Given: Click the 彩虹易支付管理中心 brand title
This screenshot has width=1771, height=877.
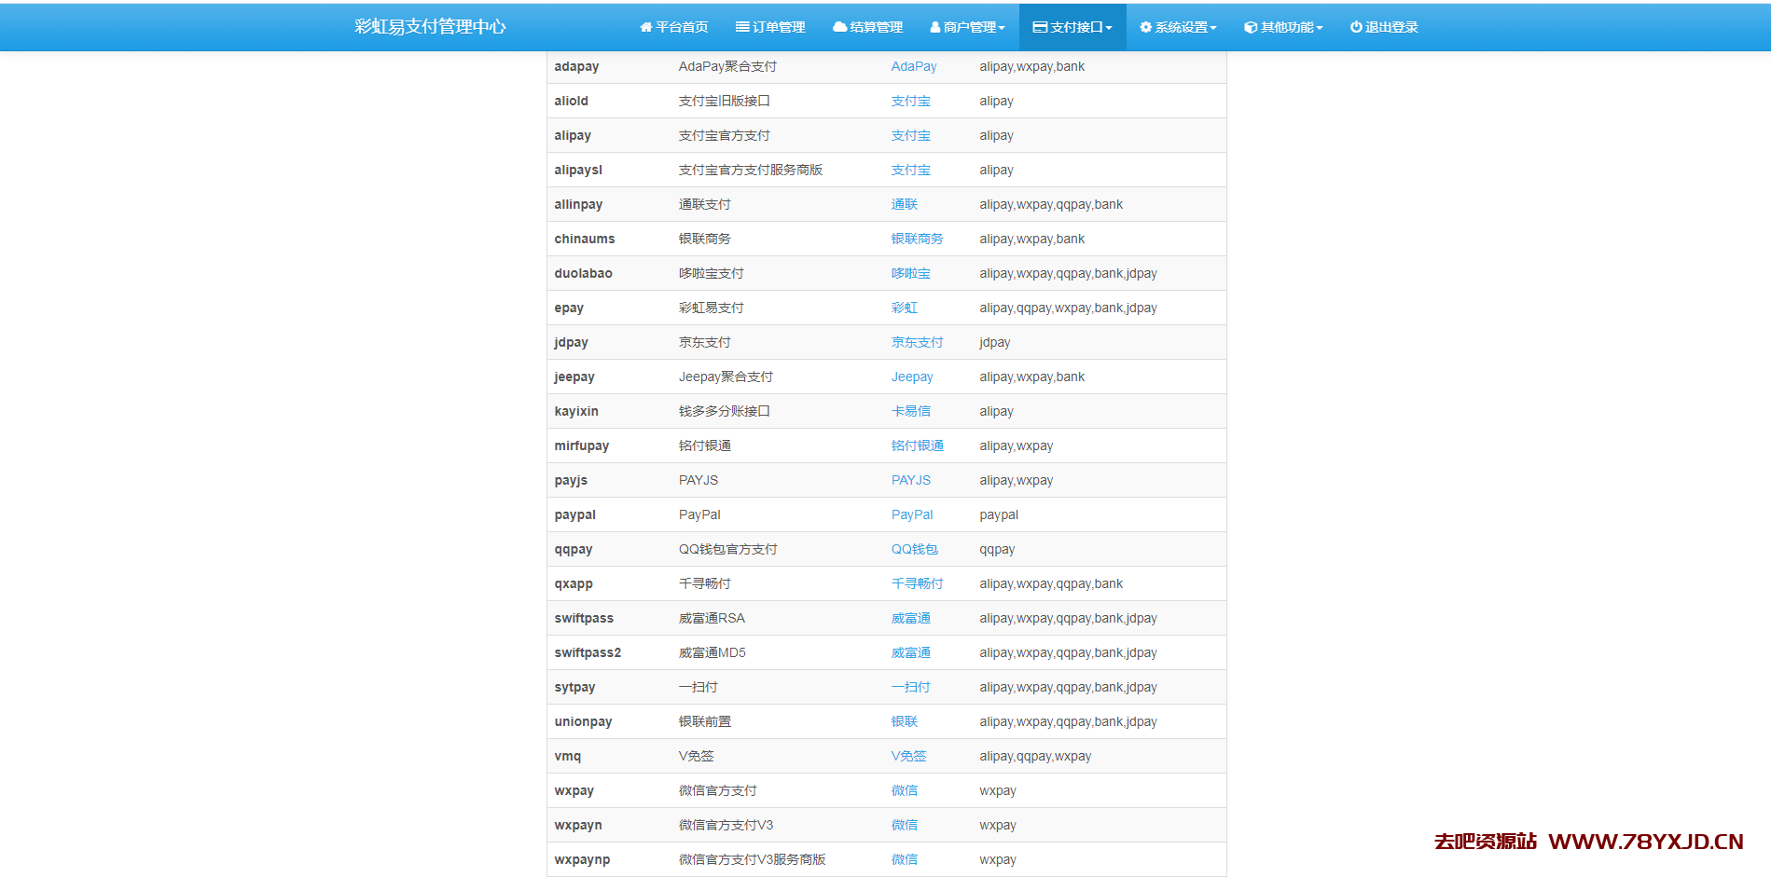Looking at the screenshot, I should pyautogui.click(x=430, y=26).
